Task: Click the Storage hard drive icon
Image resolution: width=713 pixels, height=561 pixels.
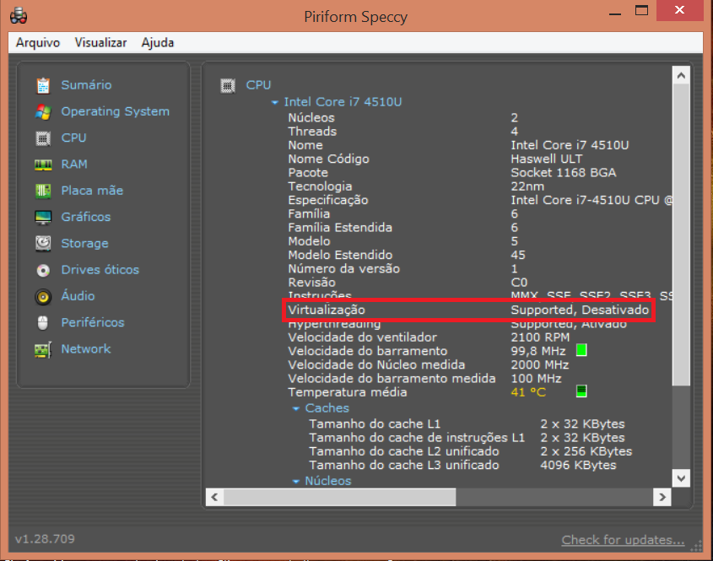Action: (x=43, y=243)
